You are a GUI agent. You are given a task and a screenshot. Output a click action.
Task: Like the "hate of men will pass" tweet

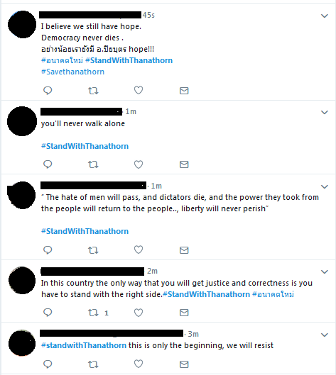pyautogui.click(x=139, y=250)
